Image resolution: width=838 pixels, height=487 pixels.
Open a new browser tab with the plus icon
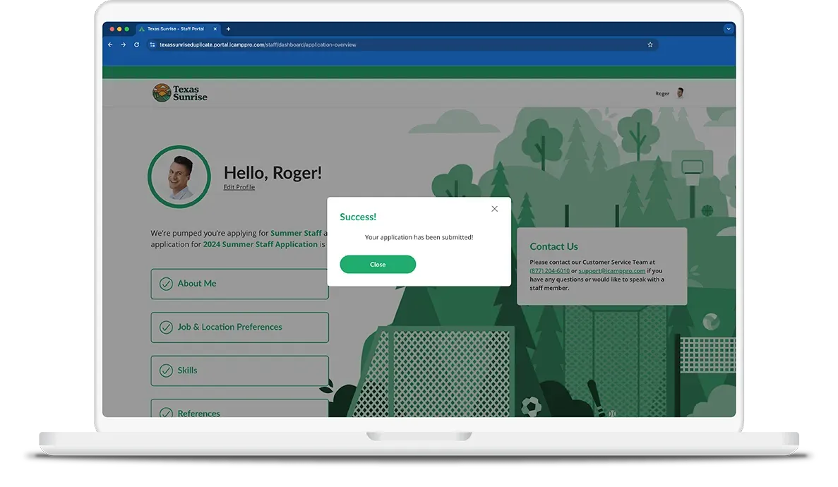coord(228,29)
